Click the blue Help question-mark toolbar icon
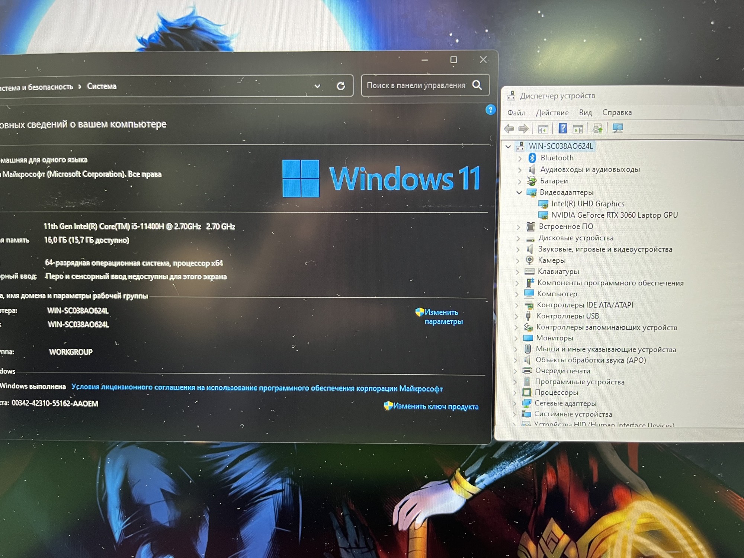 click(562, 129)
